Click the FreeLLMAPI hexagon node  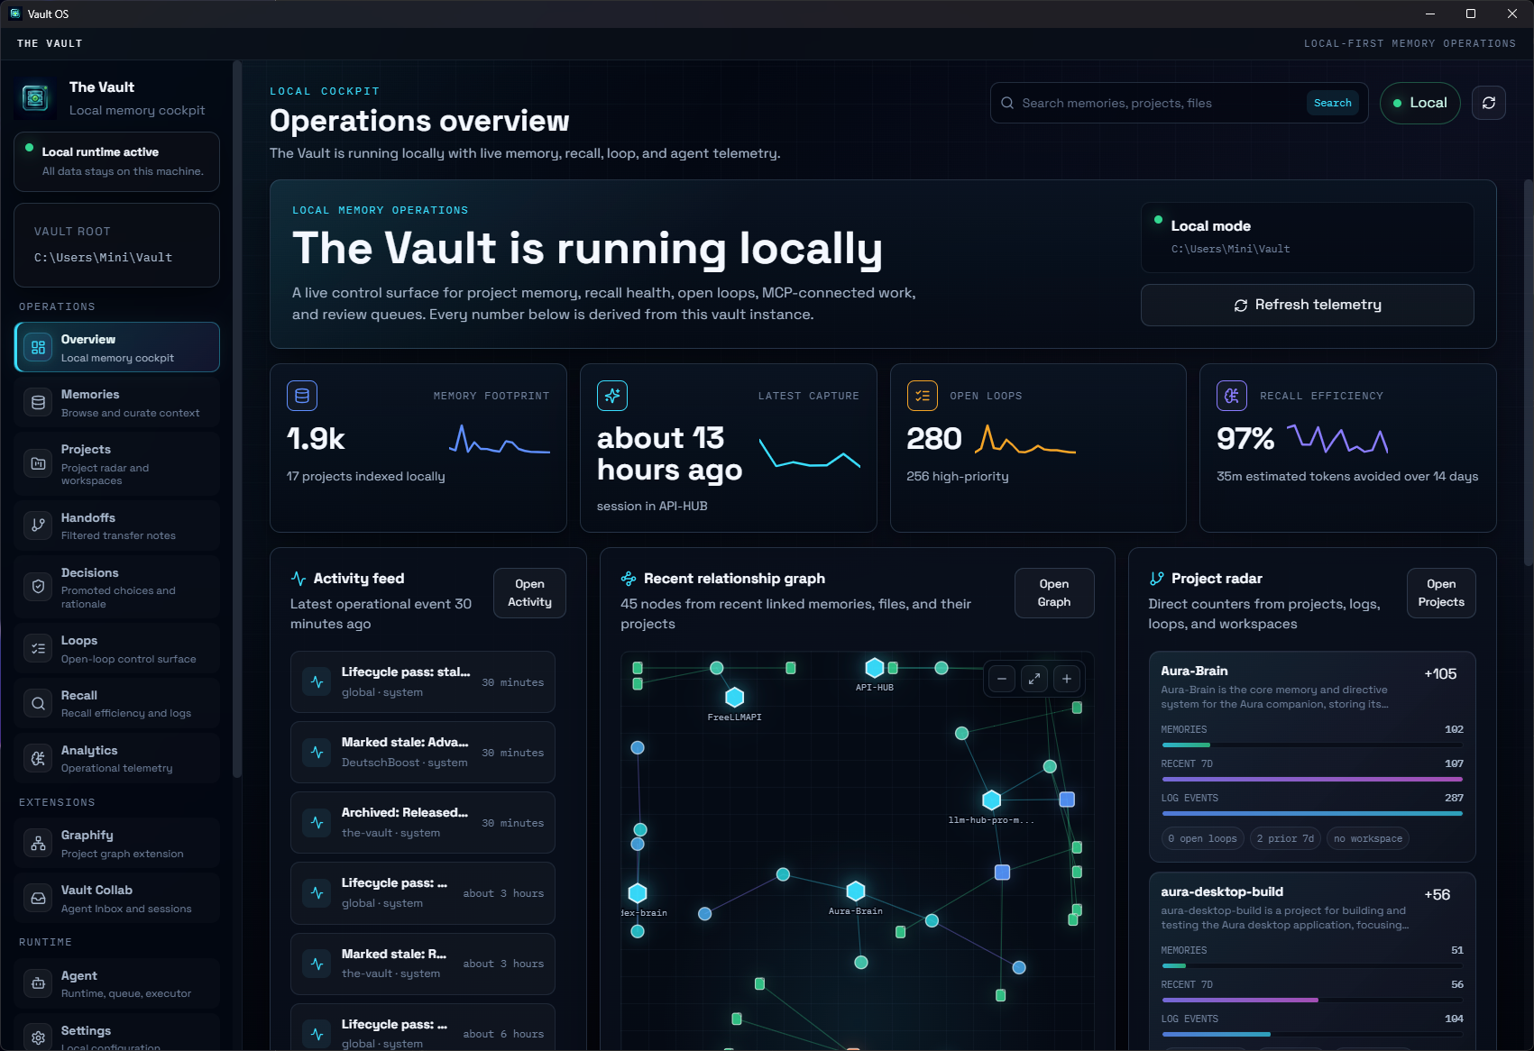point(735,697)
